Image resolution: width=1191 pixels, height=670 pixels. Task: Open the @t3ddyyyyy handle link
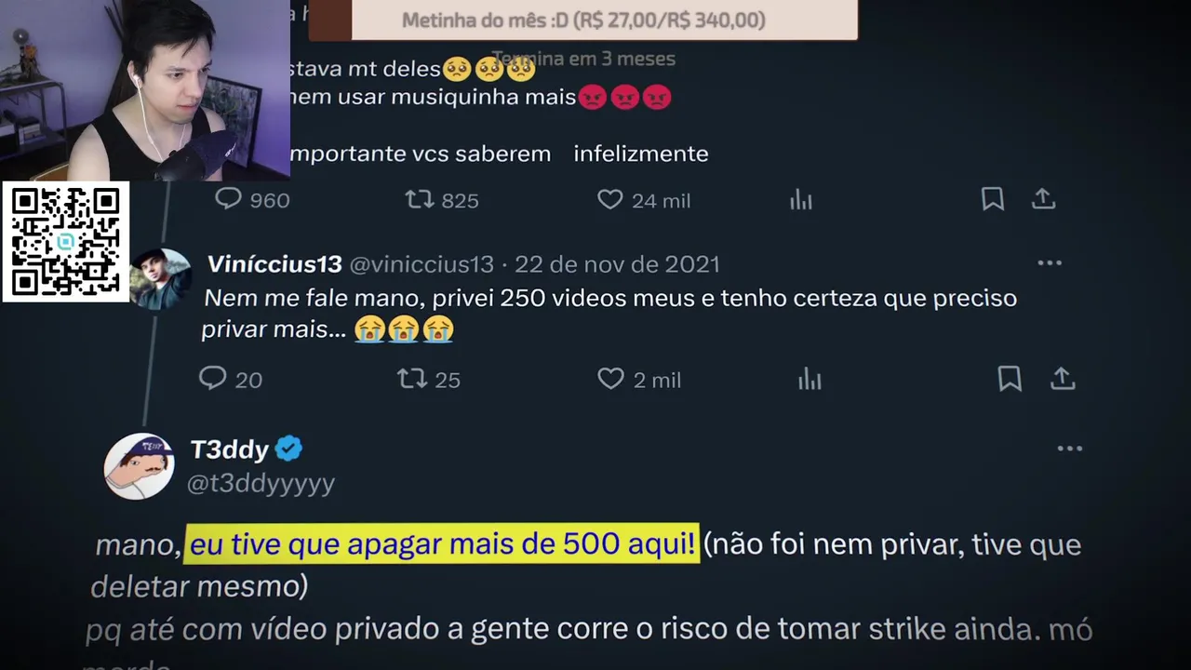(261, 483)
